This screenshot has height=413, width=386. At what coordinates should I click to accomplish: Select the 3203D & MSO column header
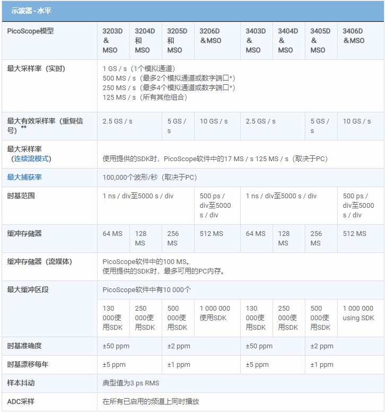(x=112, y=41)
